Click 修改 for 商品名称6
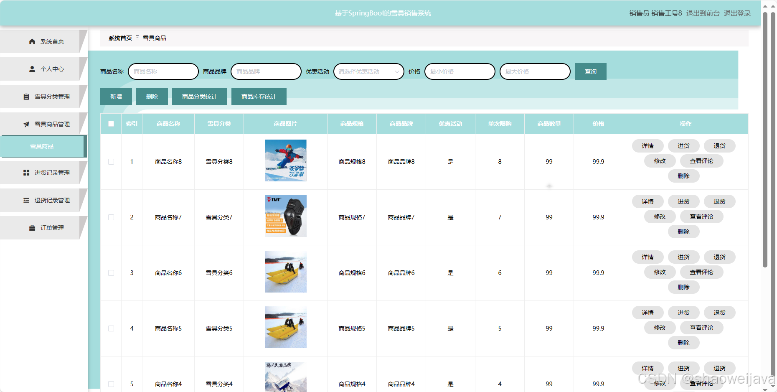The image size is (777, 392). (660, 272)
